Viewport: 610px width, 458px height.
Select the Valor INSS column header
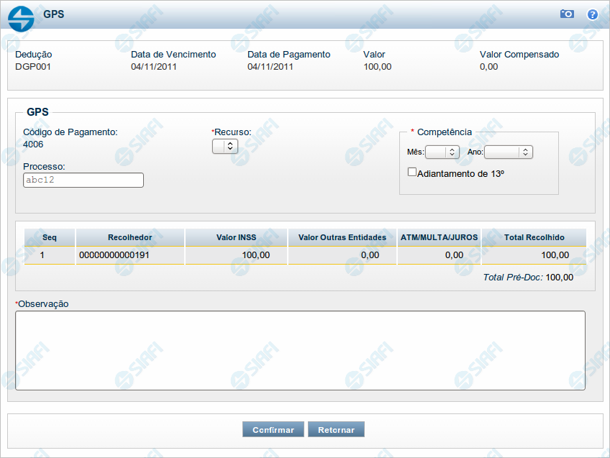236,237
